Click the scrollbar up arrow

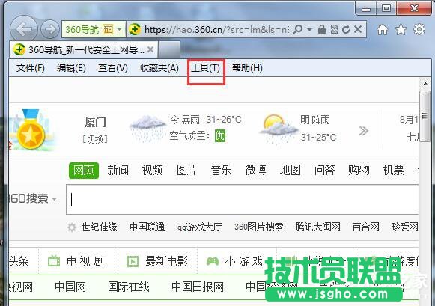pyautogui.click(x=425, y=84)
